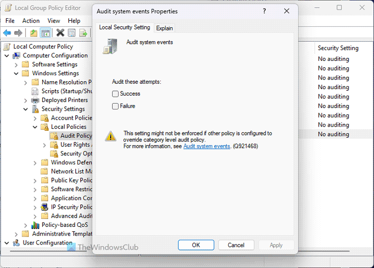This screenshot has height=268, width=374.
Task: Collapse the Local Policies tree node
Action: [35, 127]
